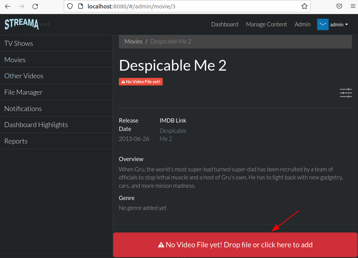Open the Pocket save icon
358x258 pixels.
tap(339, 6)
